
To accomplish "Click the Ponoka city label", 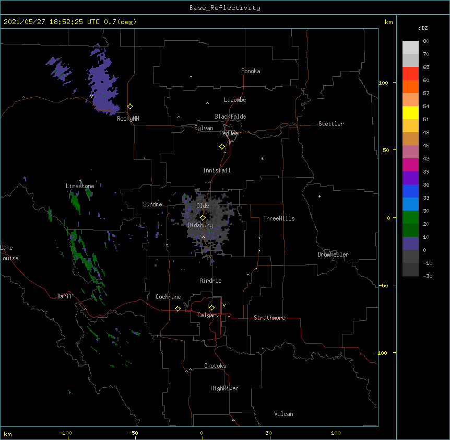I will coord(251,71).
